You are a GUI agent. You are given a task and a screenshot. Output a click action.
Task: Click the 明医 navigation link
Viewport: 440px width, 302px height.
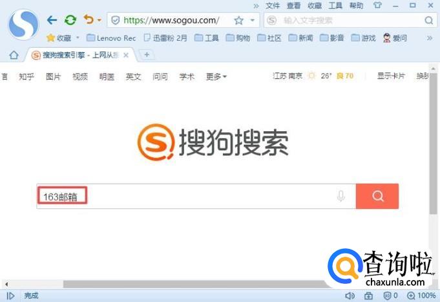(107, 76)
